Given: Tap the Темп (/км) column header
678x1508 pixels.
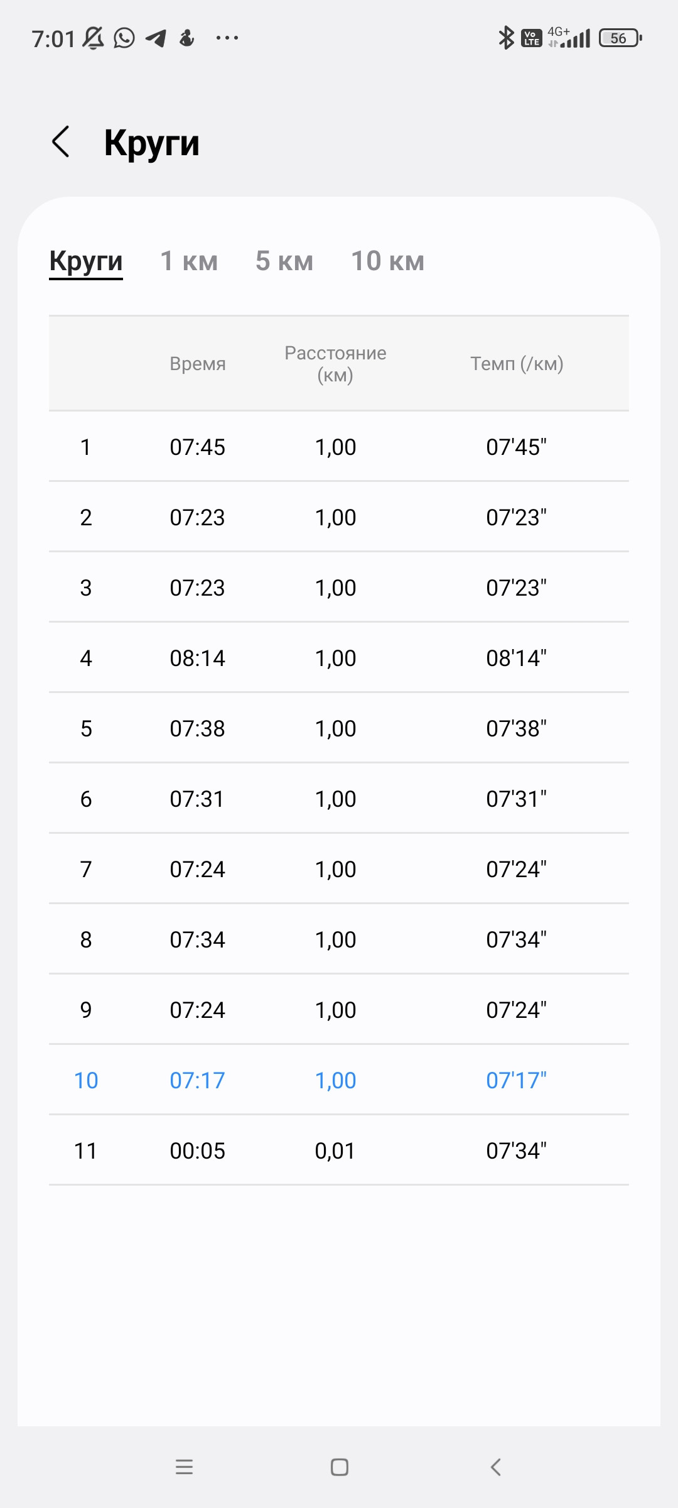Looking at the screenshot, I should 517,364.
